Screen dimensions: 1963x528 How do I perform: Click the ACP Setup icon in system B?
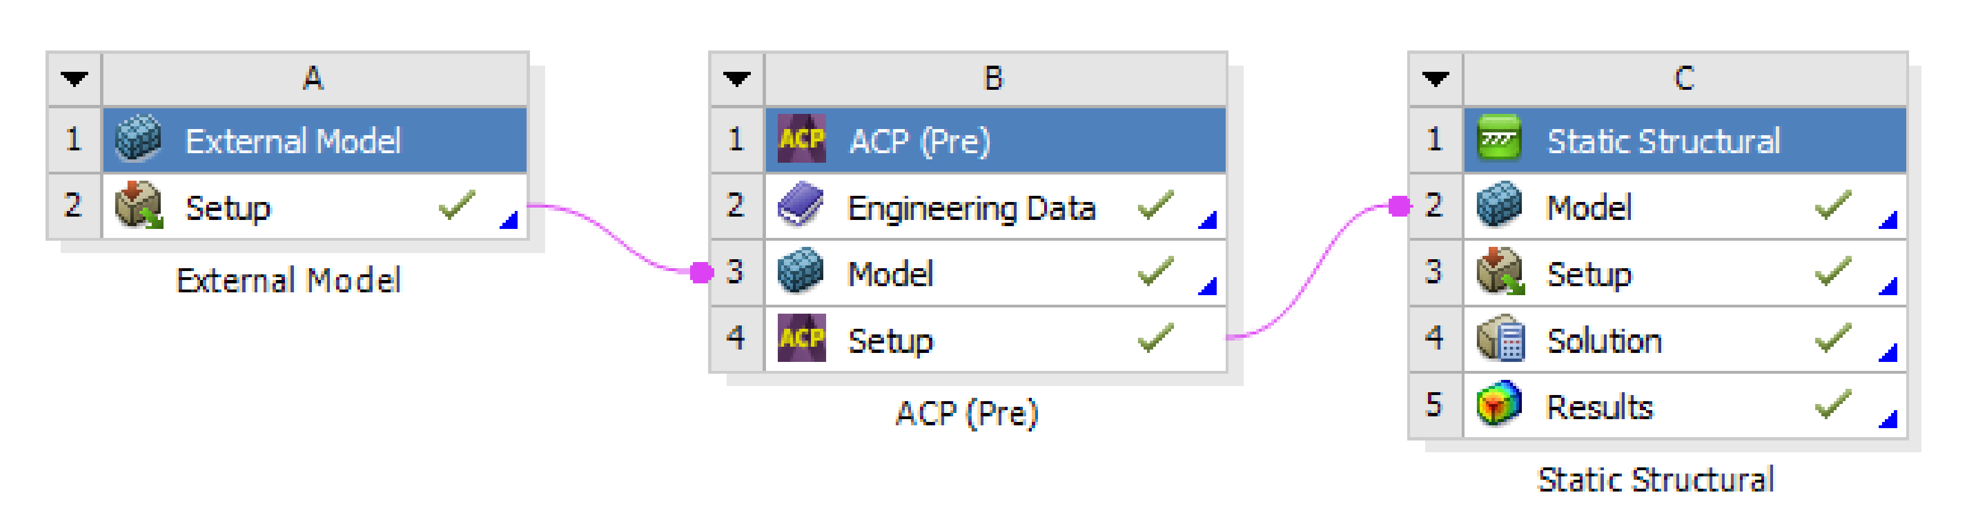[801, 338]
